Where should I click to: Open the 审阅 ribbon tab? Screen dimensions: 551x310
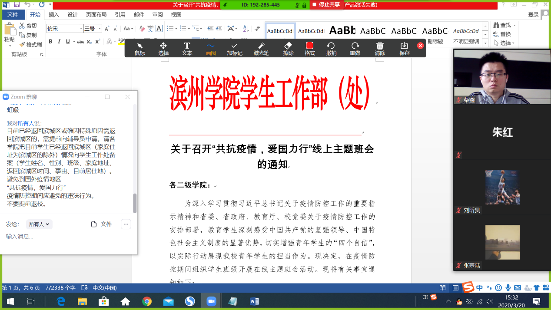click(157, 15)
